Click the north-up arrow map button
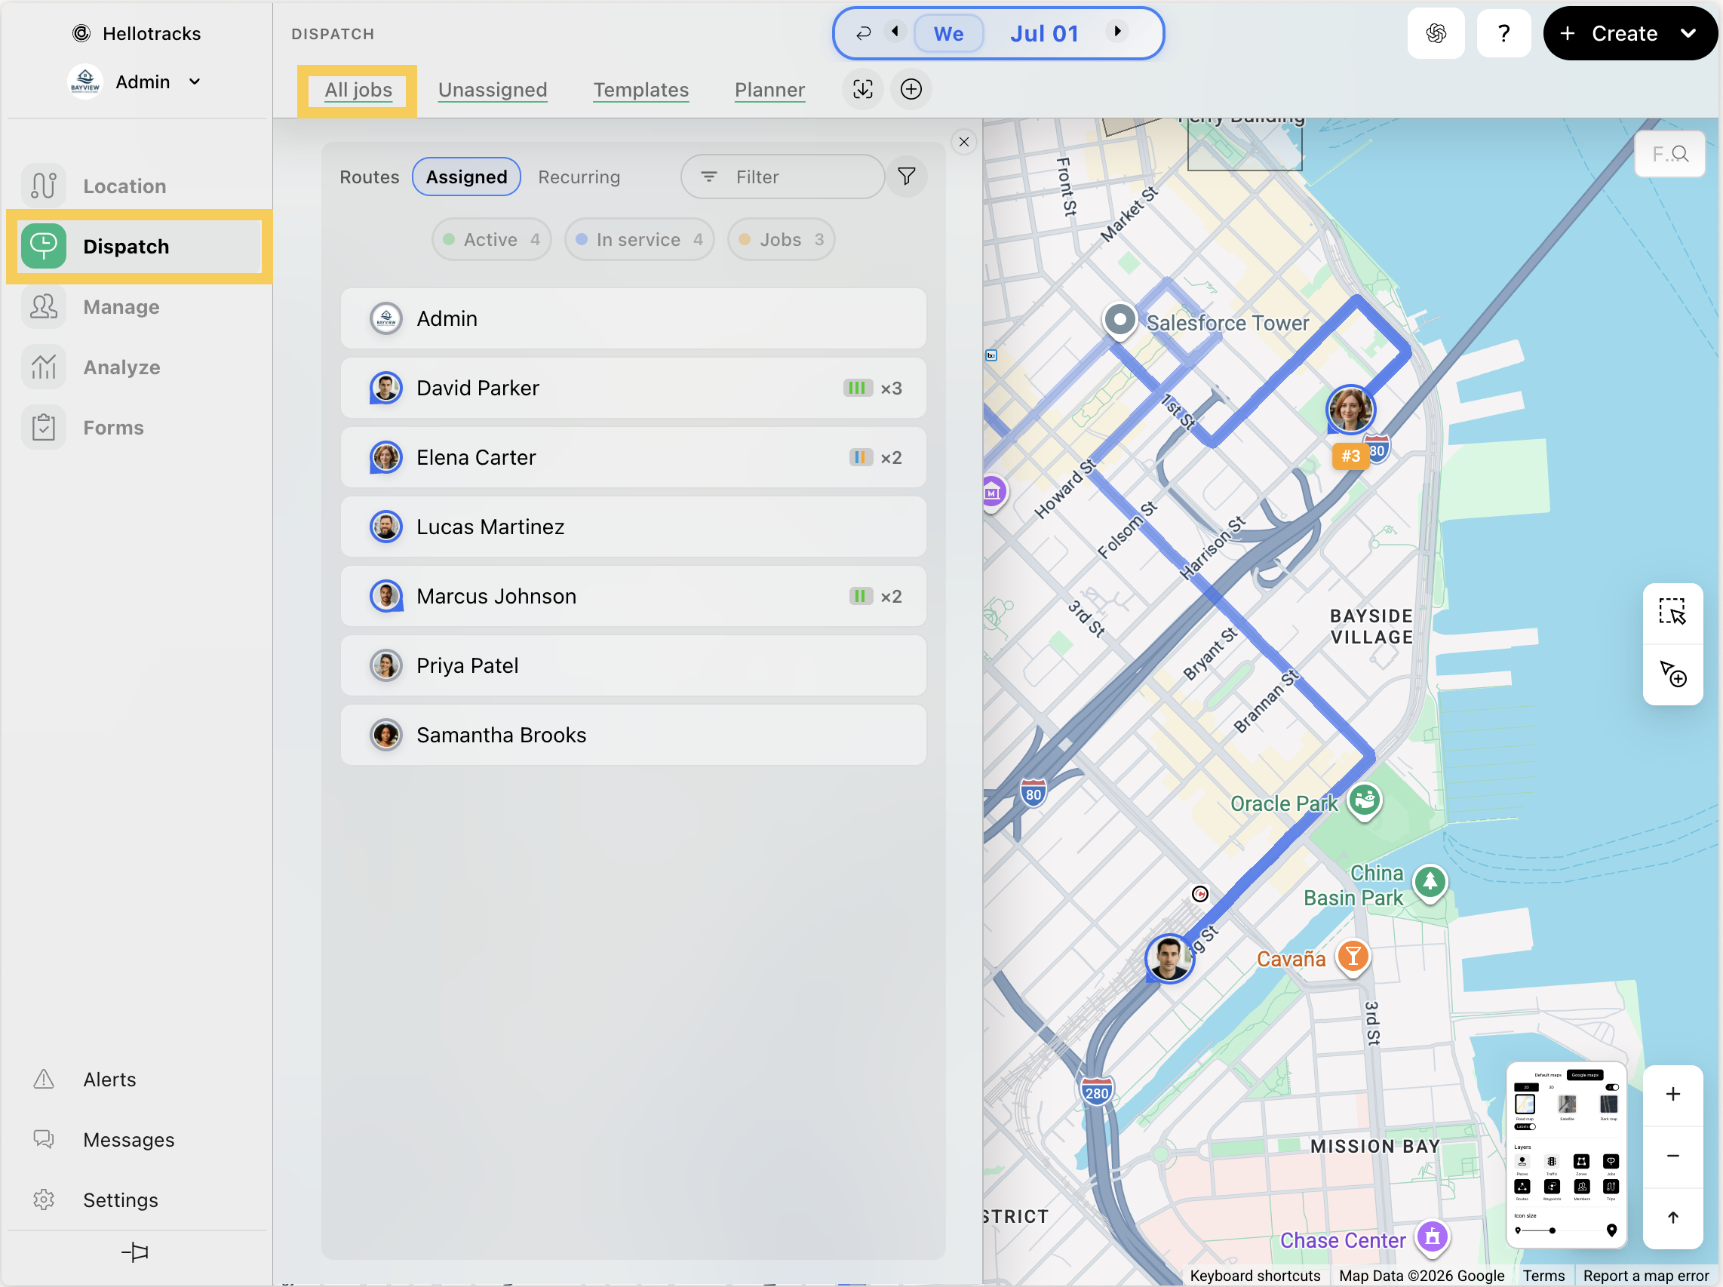Viewport: 1723px width, 1287px height. [x=1673, y=1218]
